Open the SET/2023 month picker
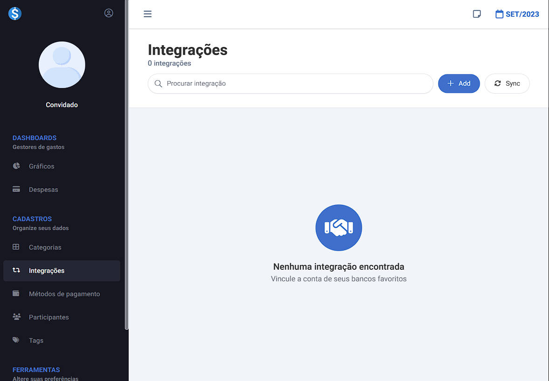The width and height of the screenshot is (549, 381). (517, 14)
